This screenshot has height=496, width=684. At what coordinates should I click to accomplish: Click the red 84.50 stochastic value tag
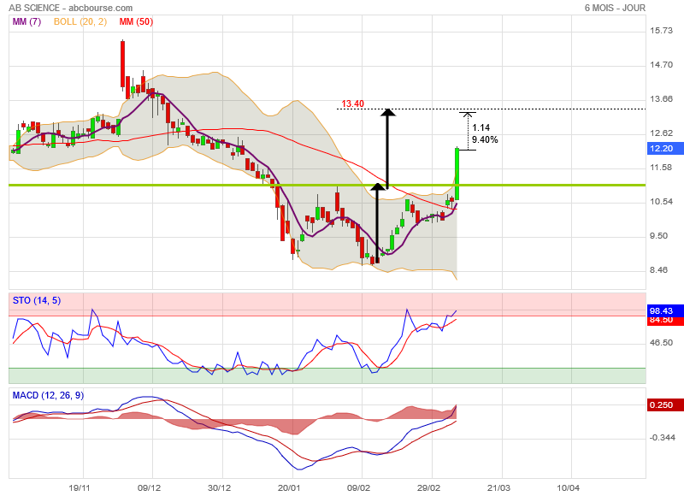(665, 320)
